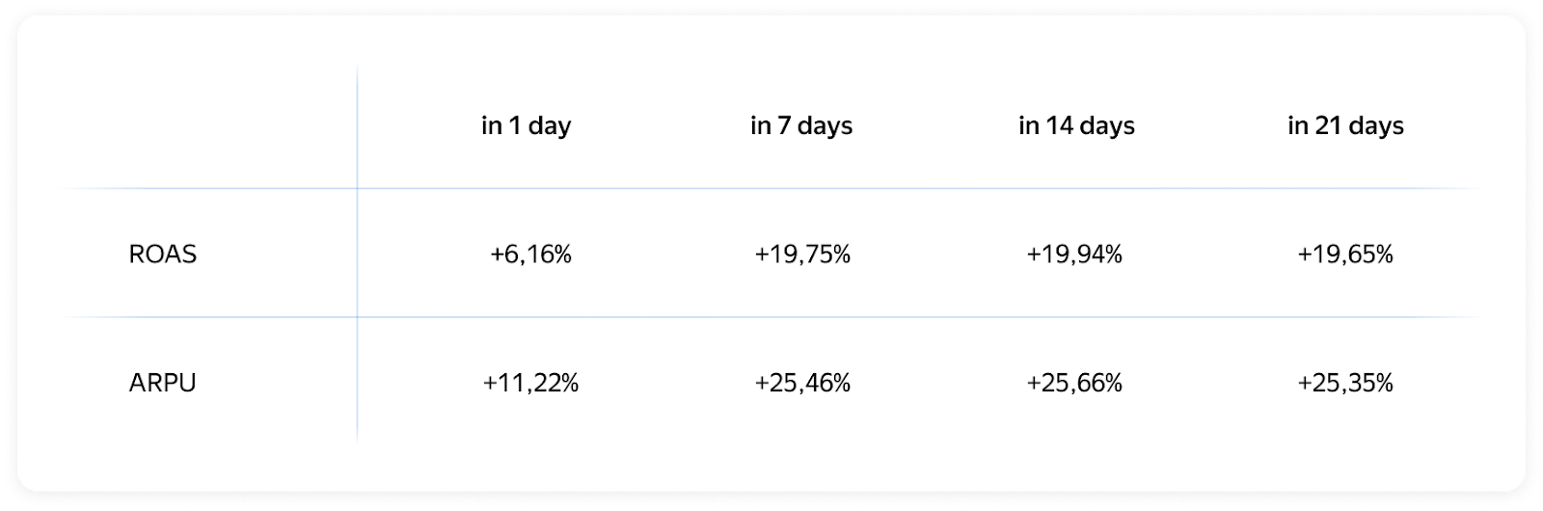
Task: Click the divider line between ROAS and ARPU
Action: pyautogui.click(x=771, y=317)
